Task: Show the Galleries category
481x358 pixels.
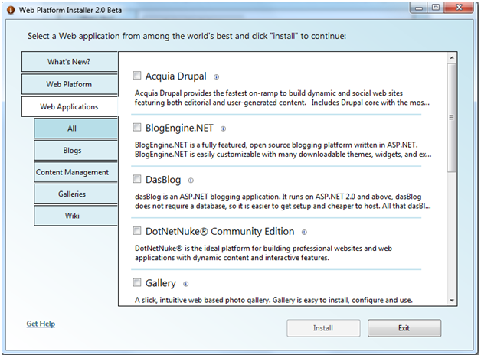Action: [76, 194]
